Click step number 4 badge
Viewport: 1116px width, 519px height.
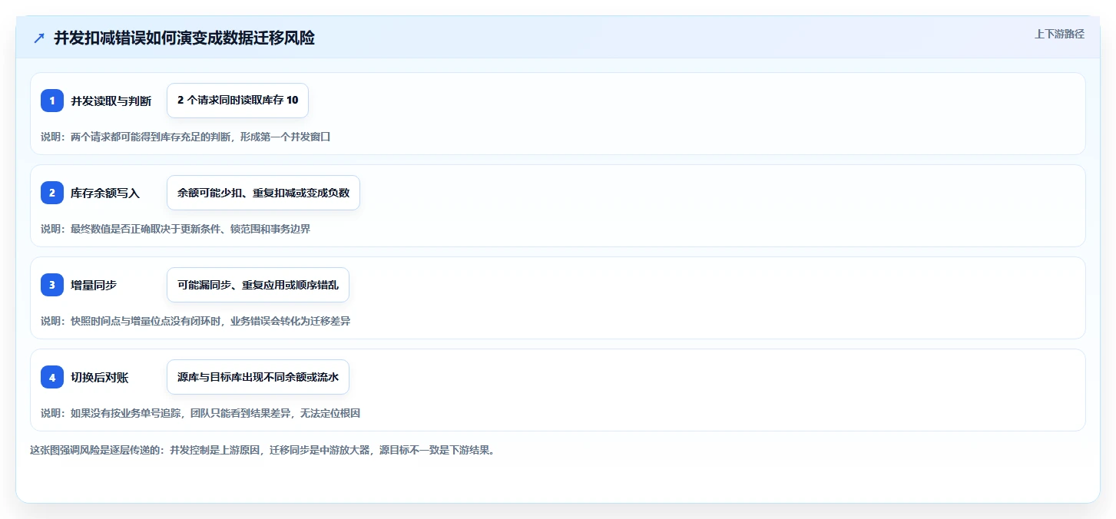click(x=52, y=377)
